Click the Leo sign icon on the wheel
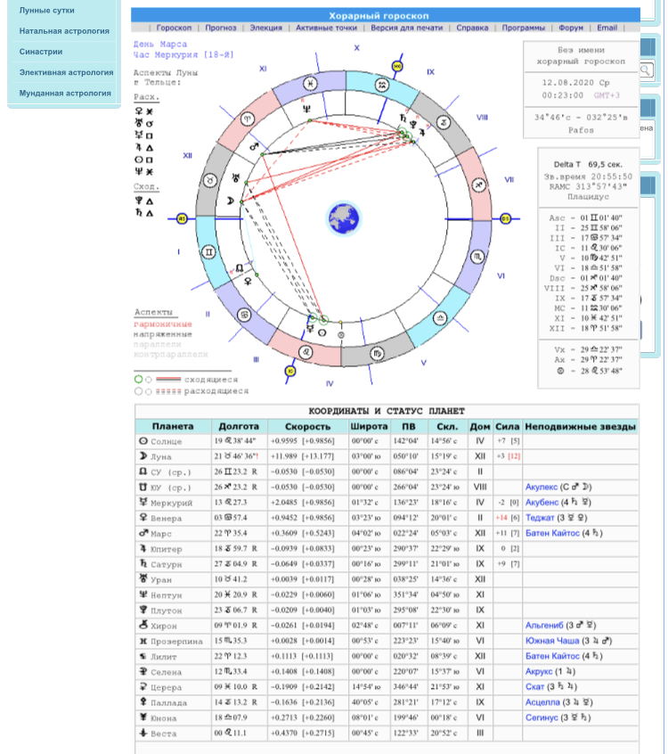The height and width of the screenshot is (754, 668). point(306,352)
